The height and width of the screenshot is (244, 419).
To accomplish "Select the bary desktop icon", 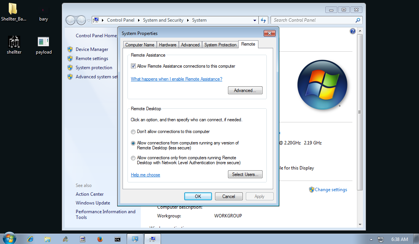I will coord(43,14).
